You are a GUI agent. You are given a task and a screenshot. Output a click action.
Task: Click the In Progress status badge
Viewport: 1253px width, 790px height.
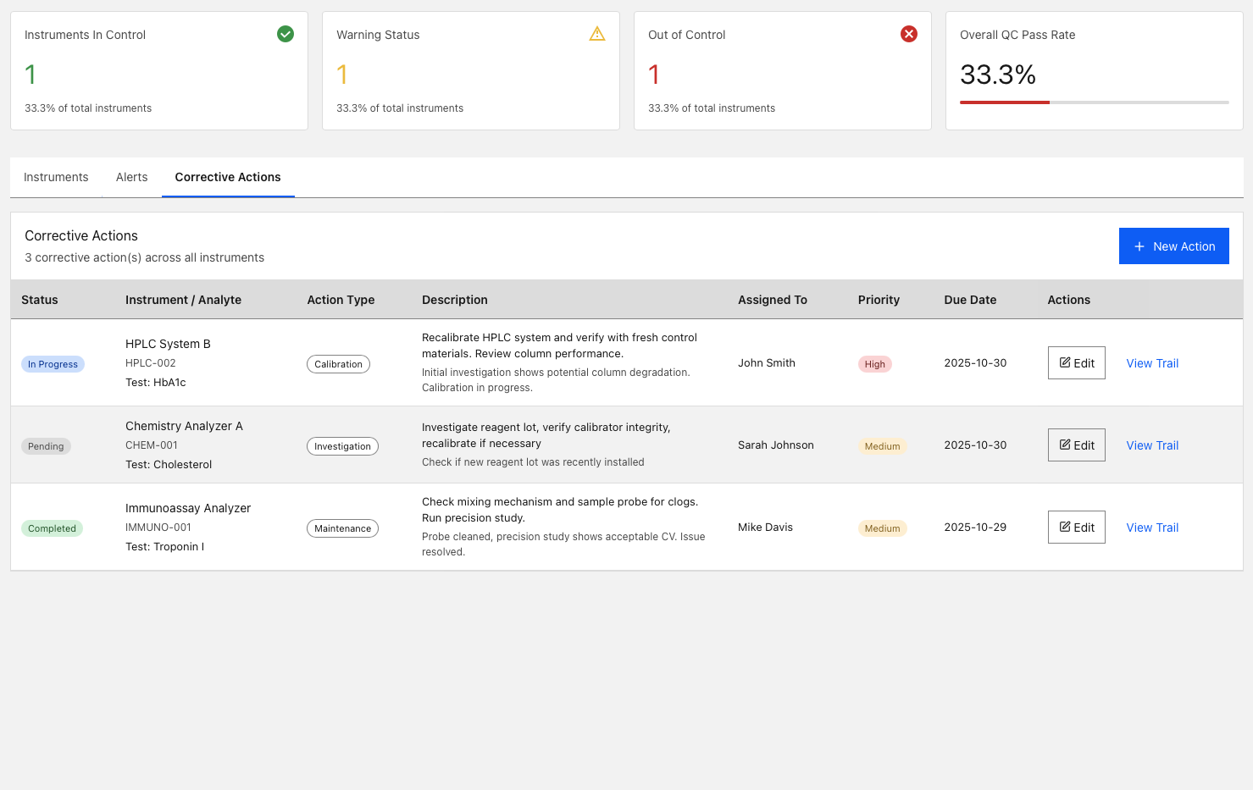(53, 364)
